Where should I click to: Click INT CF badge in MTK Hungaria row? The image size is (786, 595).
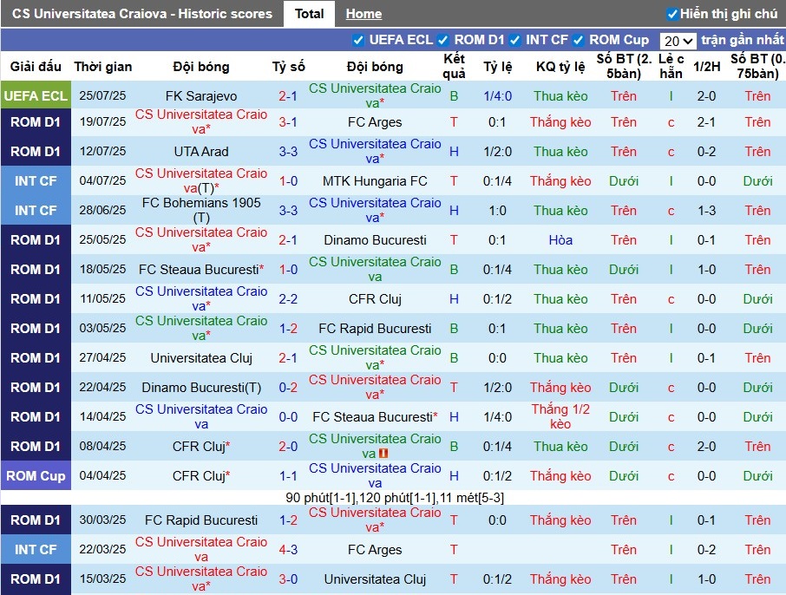(36, 181)
